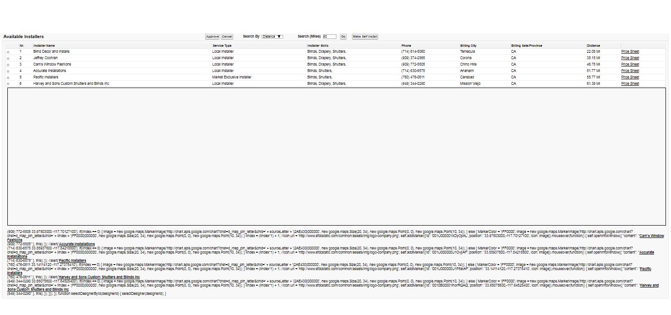The image size is (671, 315).
Task: Click the Installer Name column header
Action: point(44,46)
